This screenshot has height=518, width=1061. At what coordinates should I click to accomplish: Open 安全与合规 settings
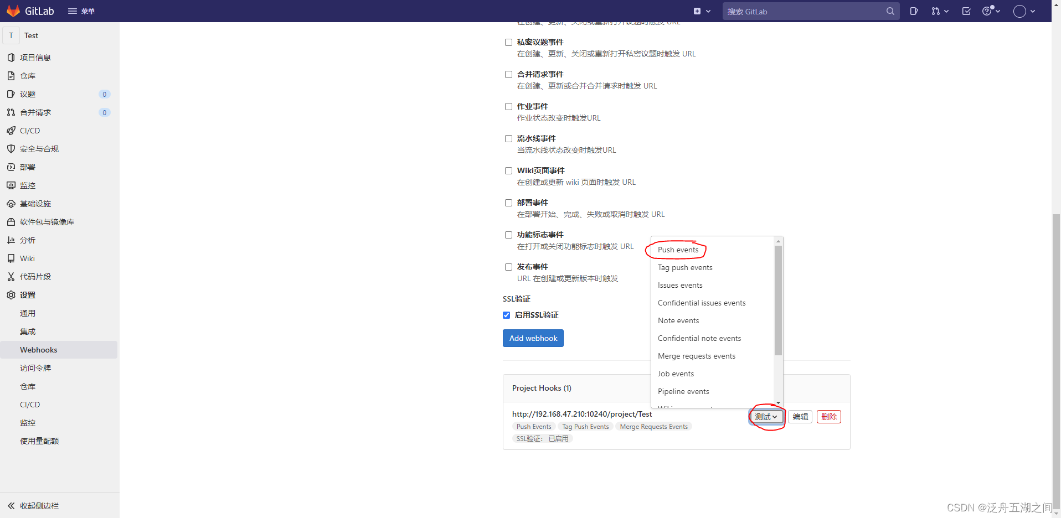coord(39,148)
